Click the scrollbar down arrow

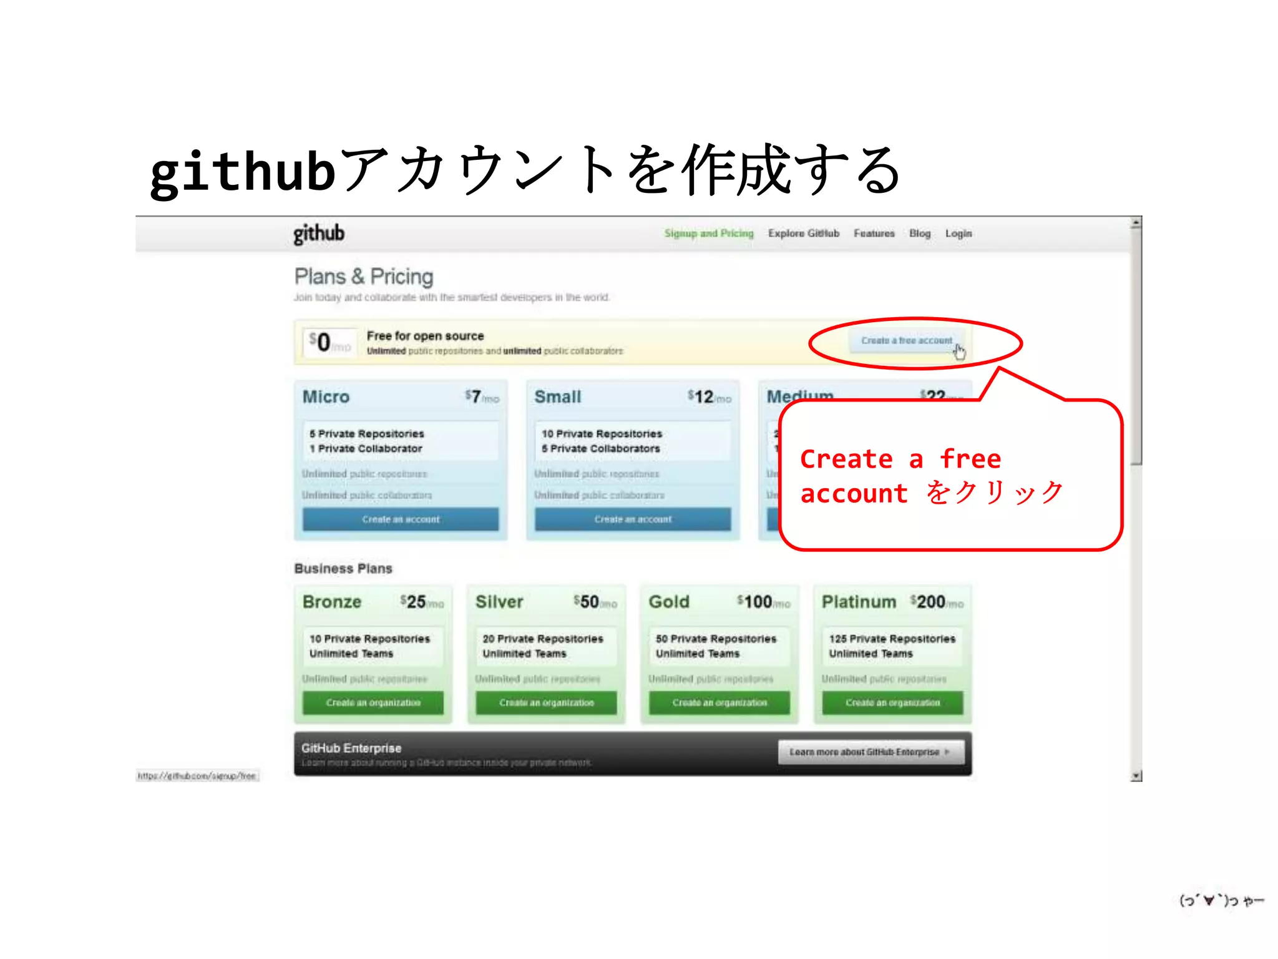[x=1136, y=775]
